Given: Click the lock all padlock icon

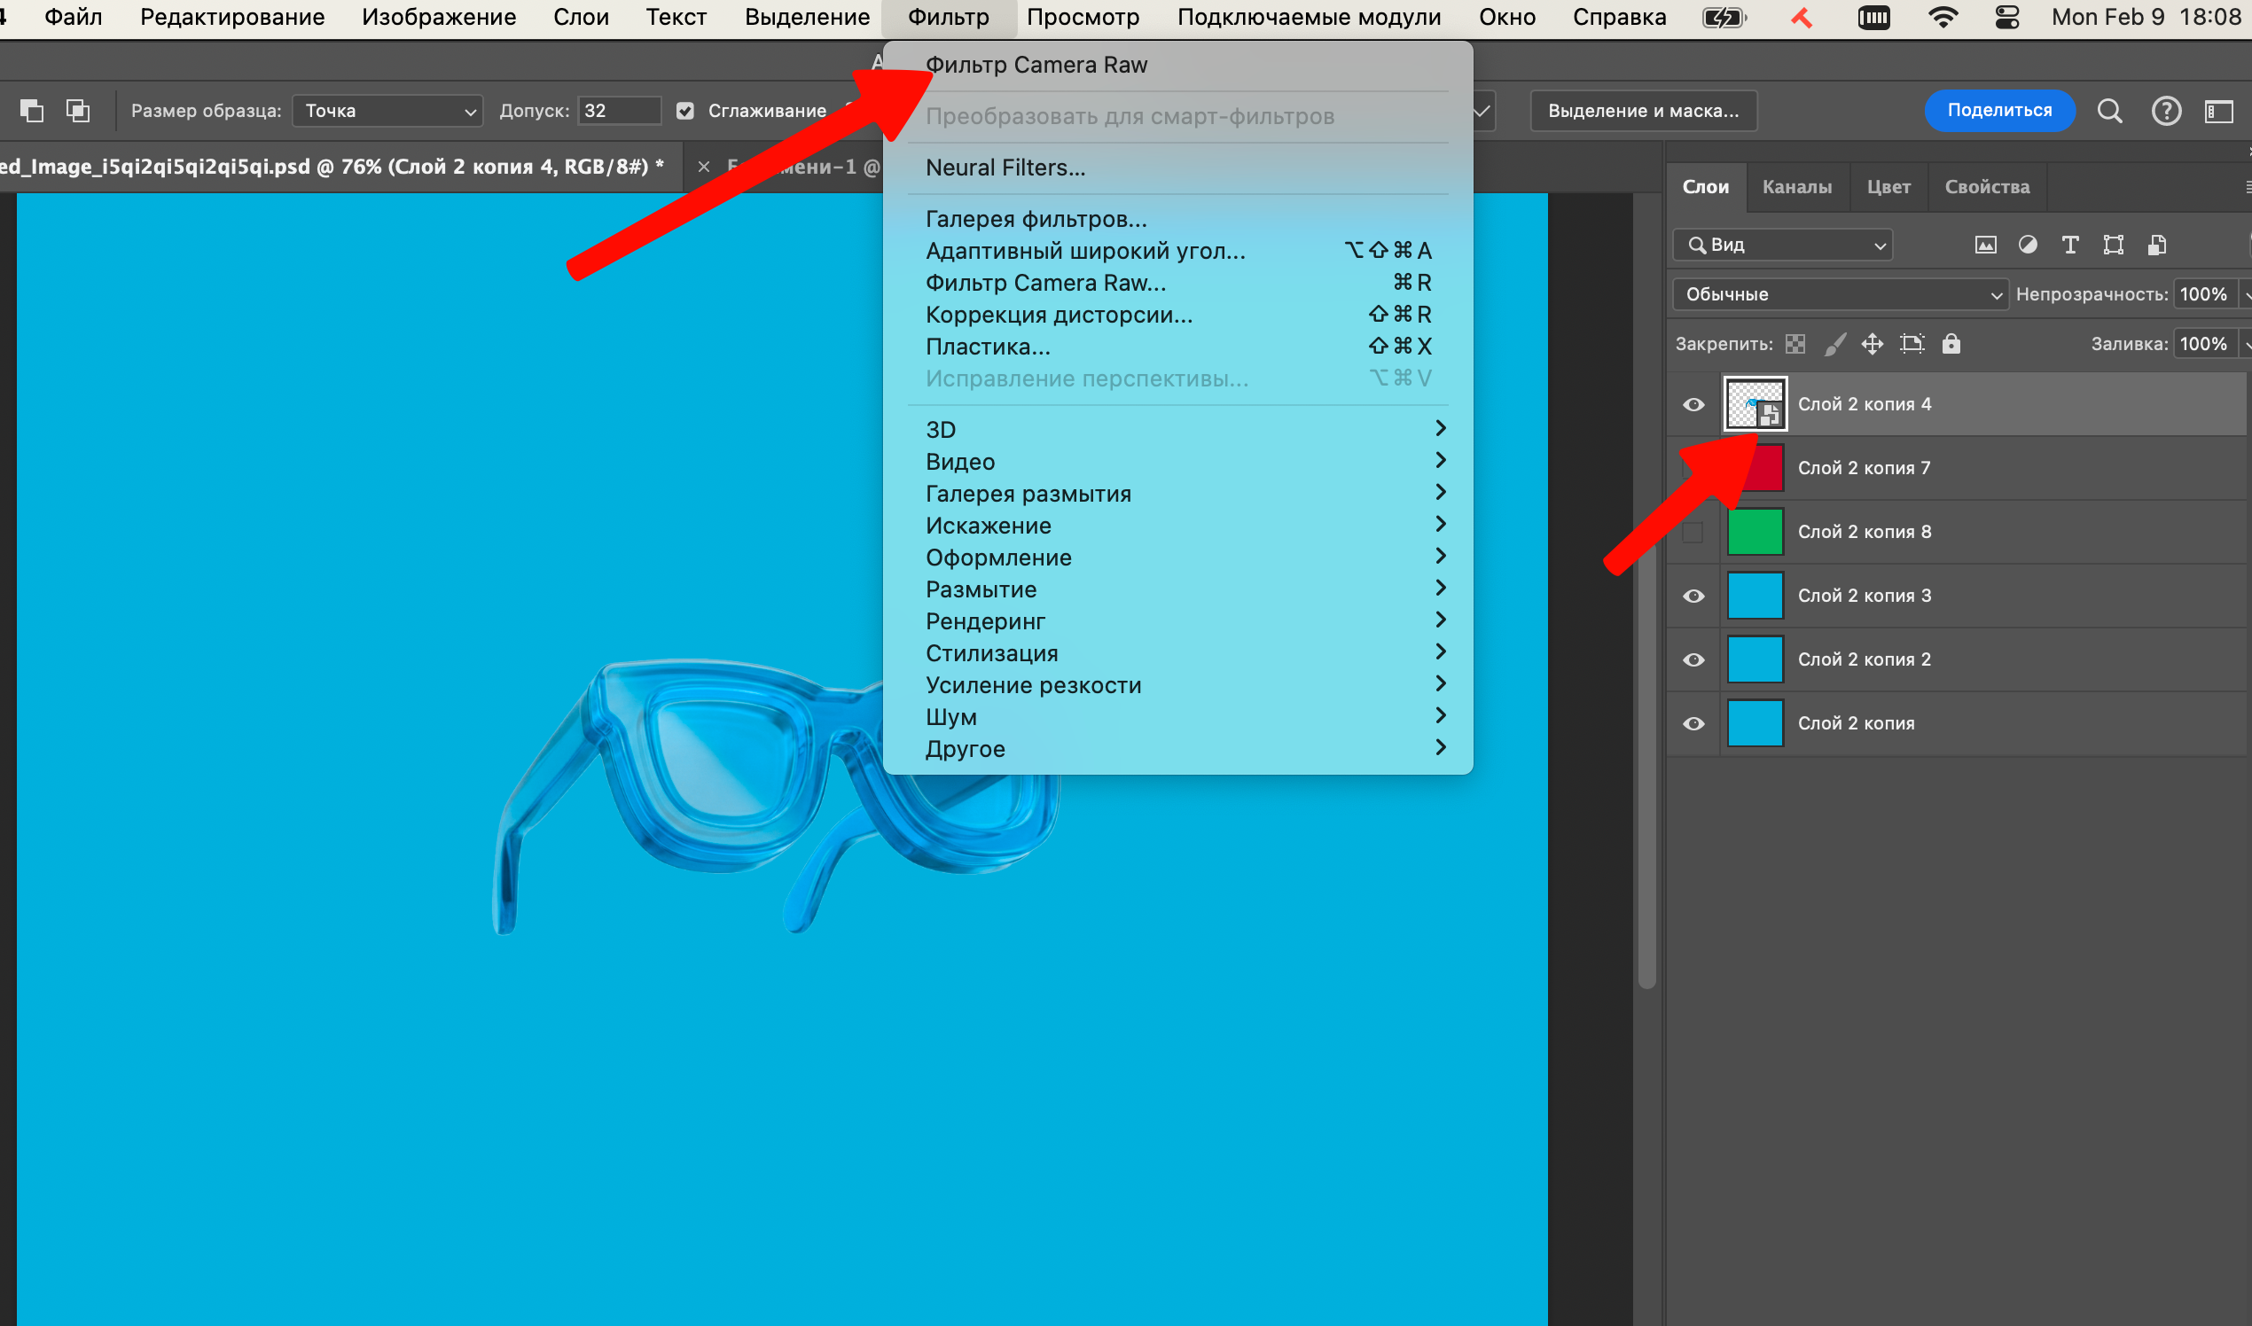Looking at the screenshot, I should point(1952,343).
